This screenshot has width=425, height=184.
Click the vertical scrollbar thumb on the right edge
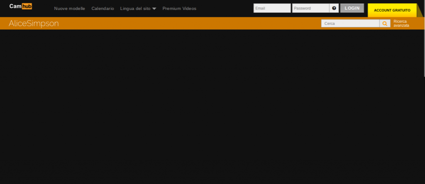[x=423, y=39]
